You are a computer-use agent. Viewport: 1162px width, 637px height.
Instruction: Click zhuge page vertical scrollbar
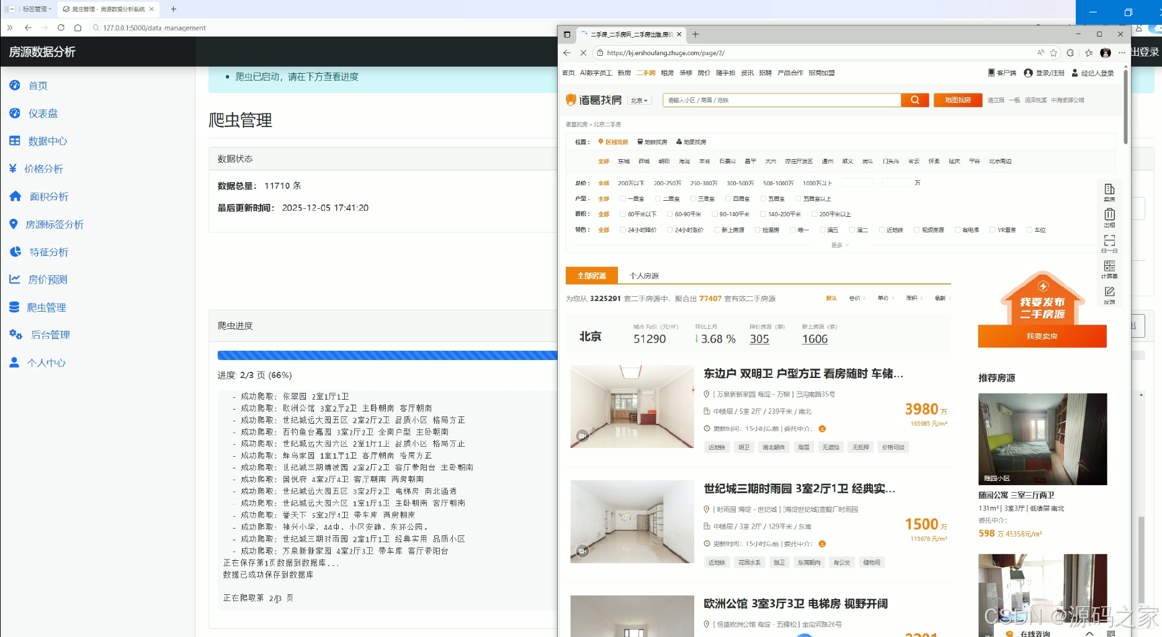1125,107
